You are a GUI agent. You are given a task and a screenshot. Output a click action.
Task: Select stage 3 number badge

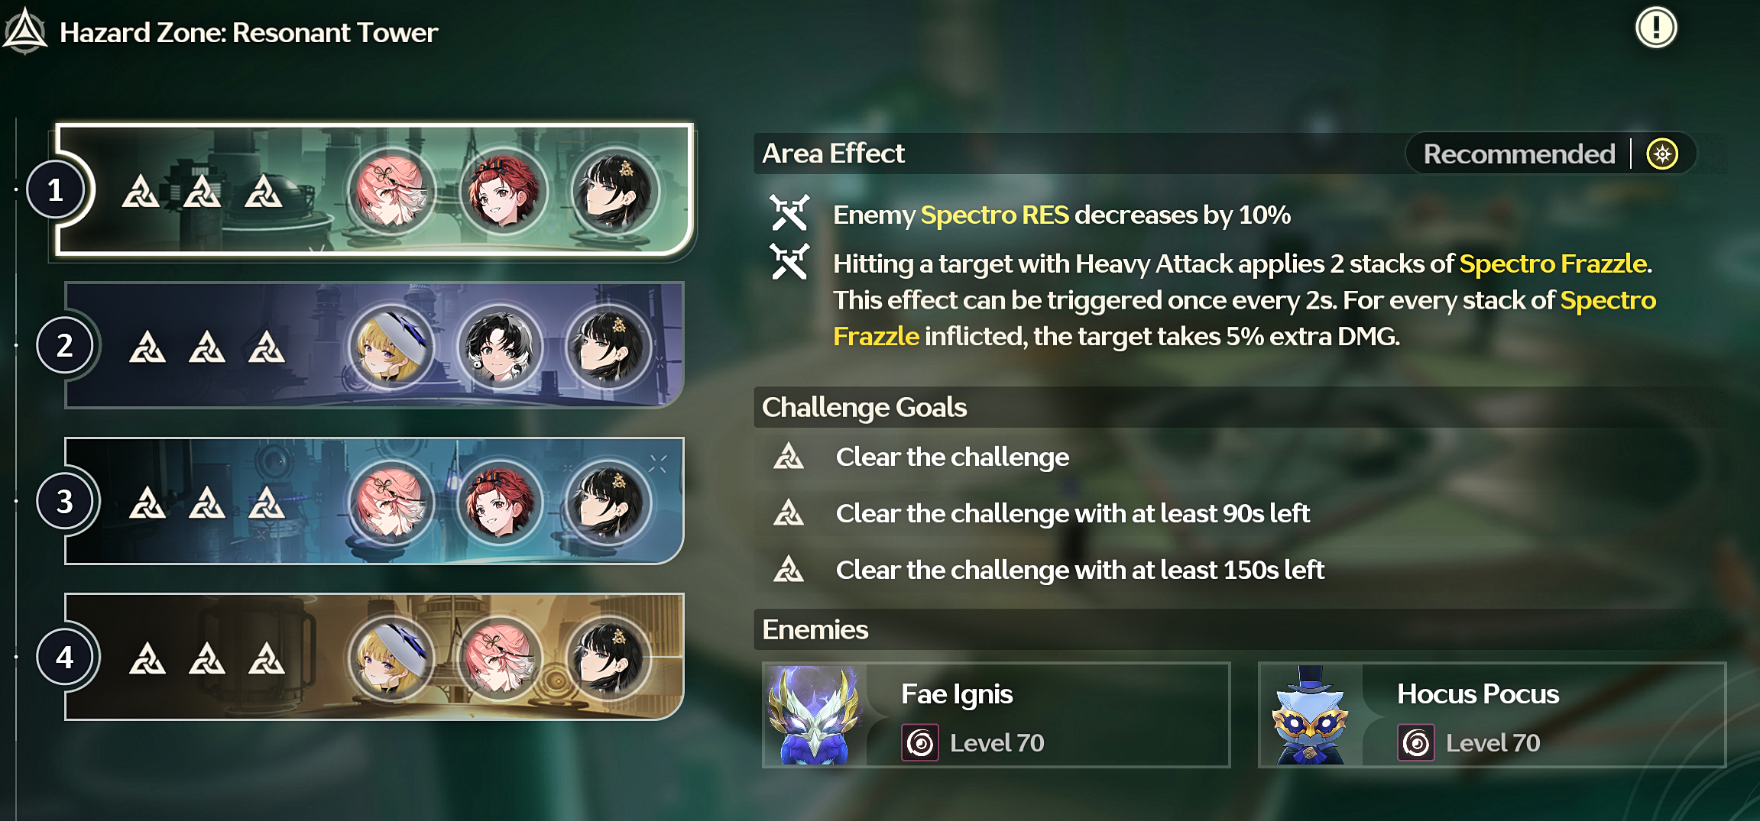click(x=65, y=502)
